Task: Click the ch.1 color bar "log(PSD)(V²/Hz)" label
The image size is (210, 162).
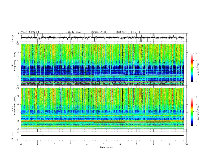Action: (x=199, y=69)
